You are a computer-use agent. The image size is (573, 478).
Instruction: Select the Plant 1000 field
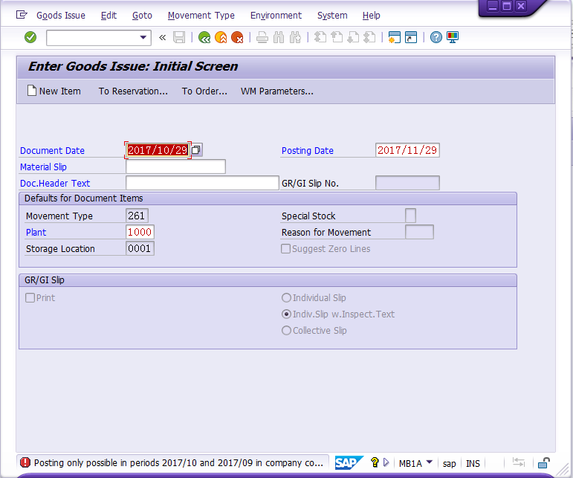(140, 232)
